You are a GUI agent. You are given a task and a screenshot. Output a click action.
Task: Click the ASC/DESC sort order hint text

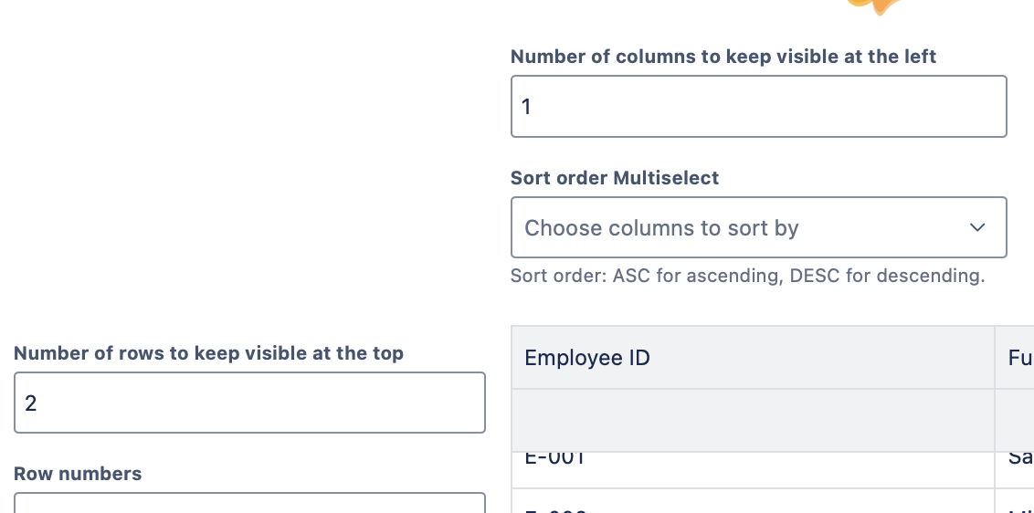tap(747, 277)
